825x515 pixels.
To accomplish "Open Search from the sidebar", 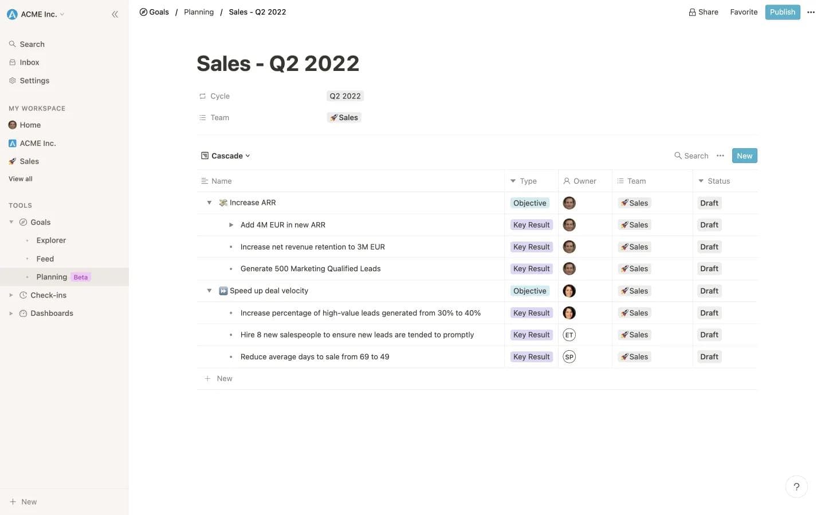I will coord(32,44).
